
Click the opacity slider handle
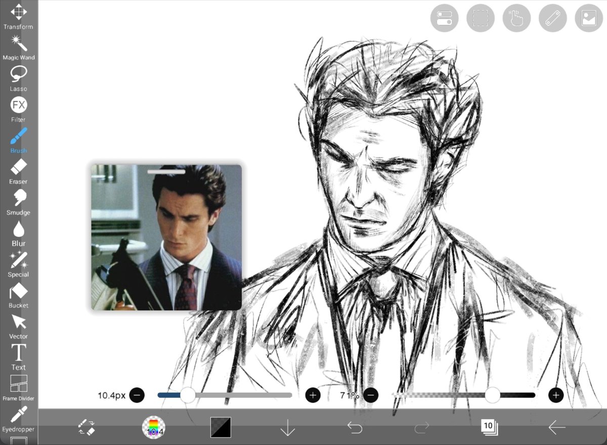click(493, 395)
